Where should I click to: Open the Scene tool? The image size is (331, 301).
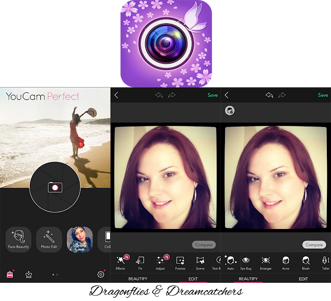point(200,263)
